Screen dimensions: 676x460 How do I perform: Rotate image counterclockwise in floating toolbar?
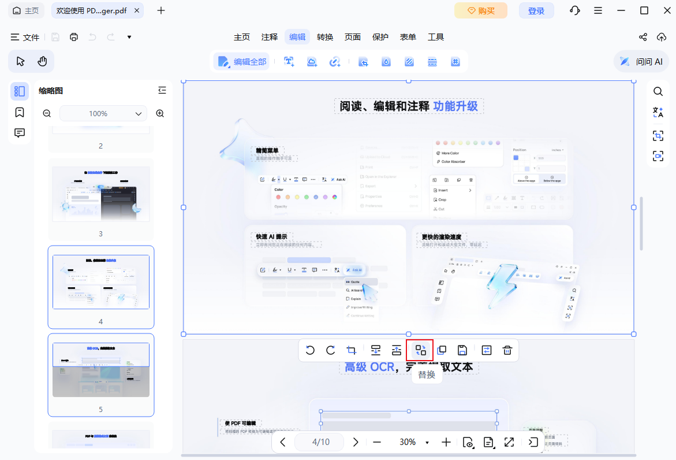click(310, 350)
